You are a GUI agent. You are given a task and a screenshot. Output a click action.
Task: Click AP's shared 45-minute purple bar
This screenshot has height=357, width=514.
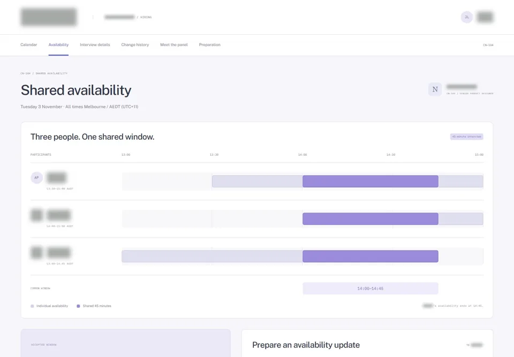click(x=370, y=181)
